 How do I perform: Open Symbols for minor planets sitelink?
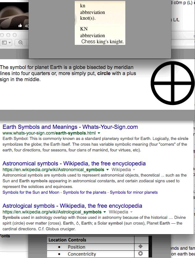point(134,192)
